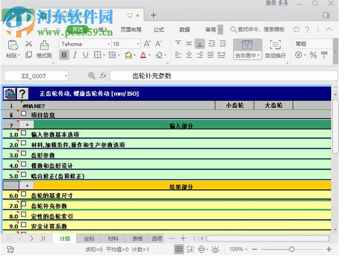Toggle Italic formatting

pyautogui.click(x=75, y=55)
